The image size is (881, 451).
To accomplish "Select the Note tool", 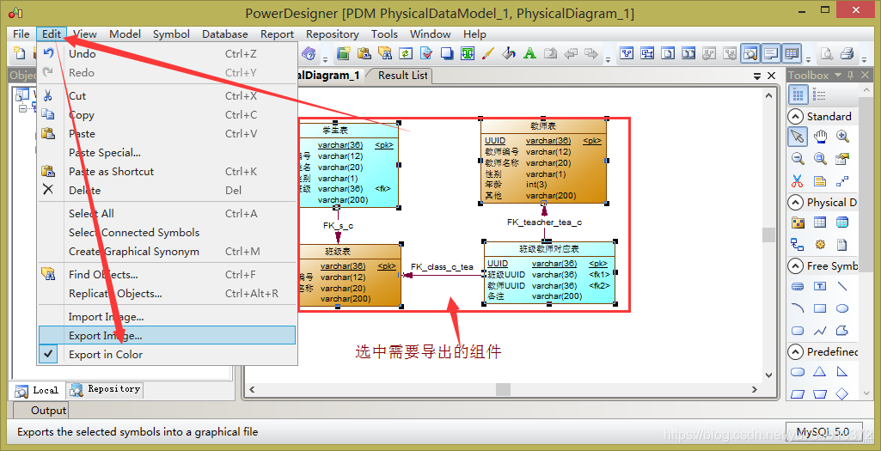I will (820, 181).
